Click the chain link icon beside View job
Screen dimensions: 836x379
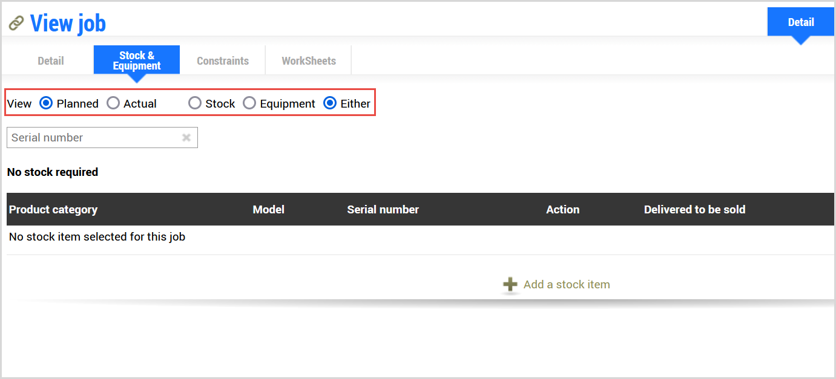point(16,24)
